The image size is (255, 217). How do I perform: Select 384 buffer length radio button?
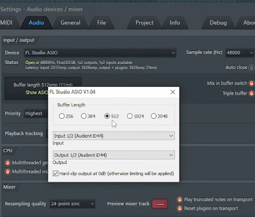(x=84, y=116)
